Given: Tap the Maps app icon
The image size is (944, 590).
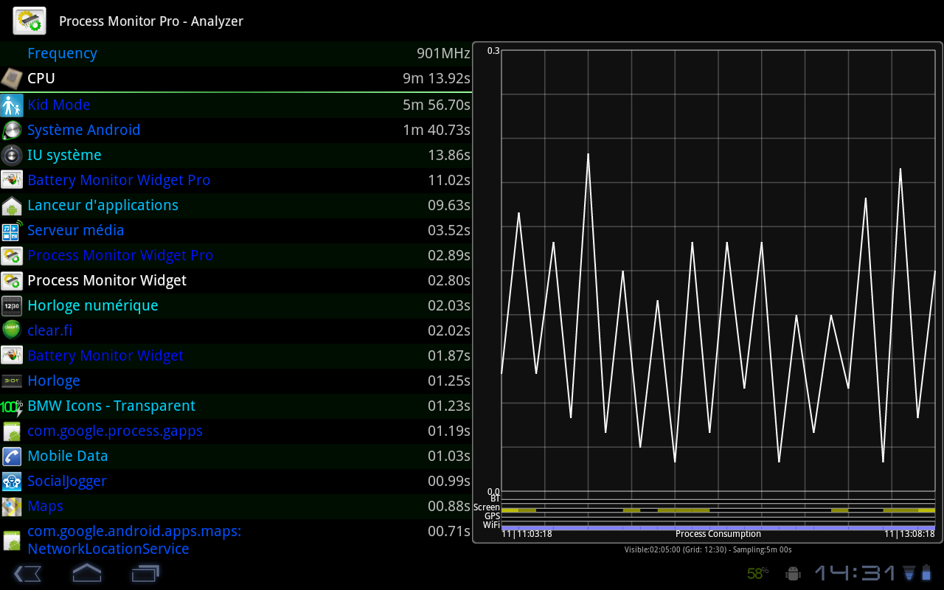Looking at the screenshot, I should point(12,506).
